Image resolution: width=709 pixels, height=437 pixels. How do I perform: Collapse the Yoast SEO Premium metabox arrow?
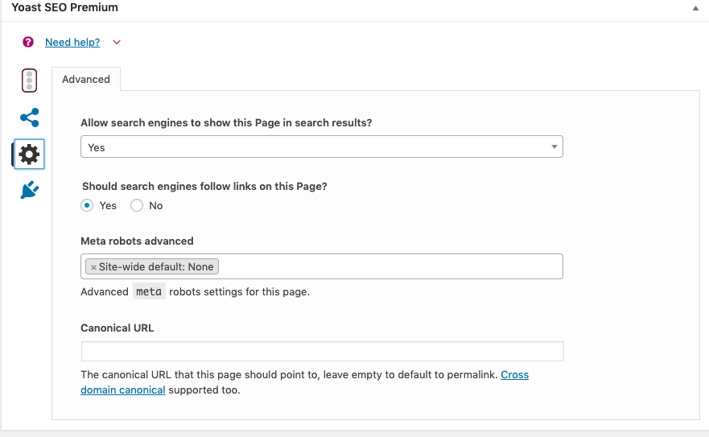coord(695,8)
